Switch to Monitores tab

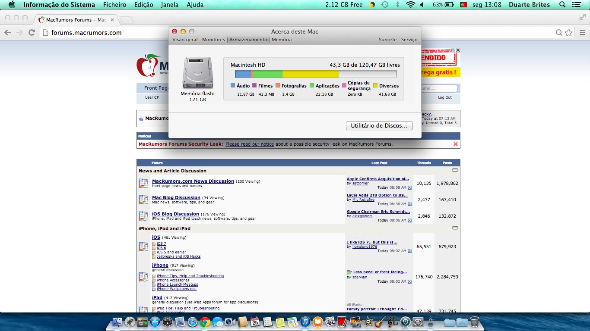point(213,40)
